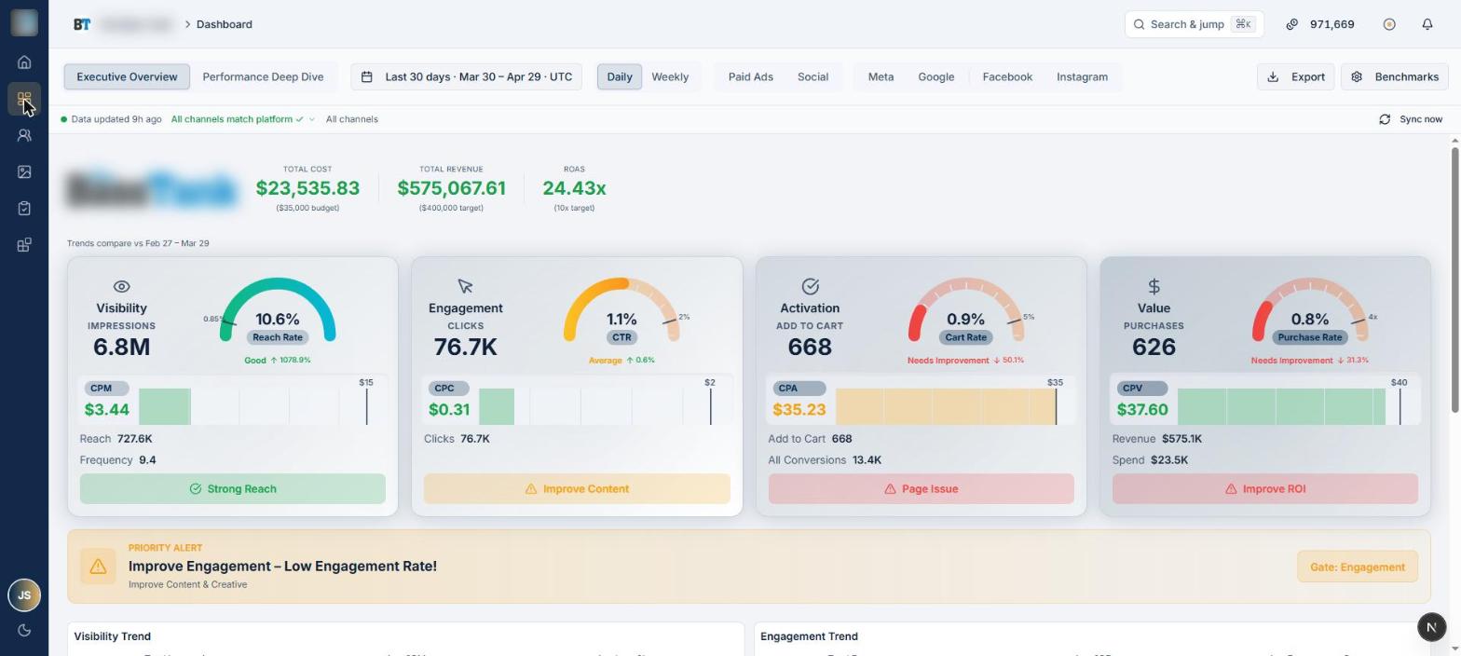
Task: Toggle the Paid Ads filter
Action: click(750, 76)
